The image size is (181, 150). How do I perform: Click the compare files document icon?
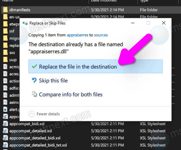[x=34, y=94]
